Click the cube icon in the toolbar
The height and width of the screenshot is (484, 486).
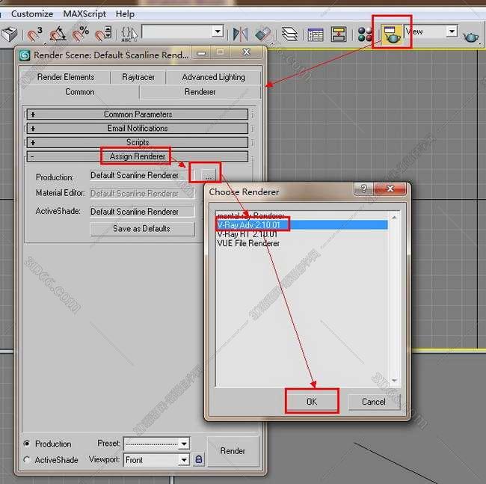click(x=9, y=34)
